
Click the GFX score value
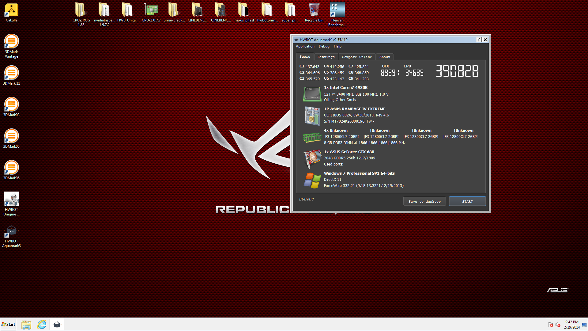click(390, 73)
